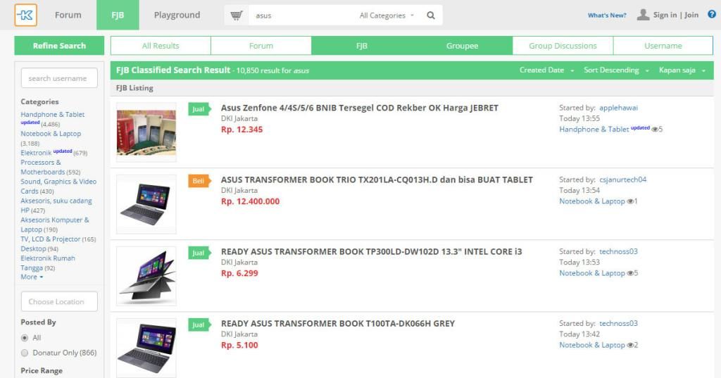Select the Donatur Only radio button
This screenshot has height=378, width=721.
pos(25,353)
